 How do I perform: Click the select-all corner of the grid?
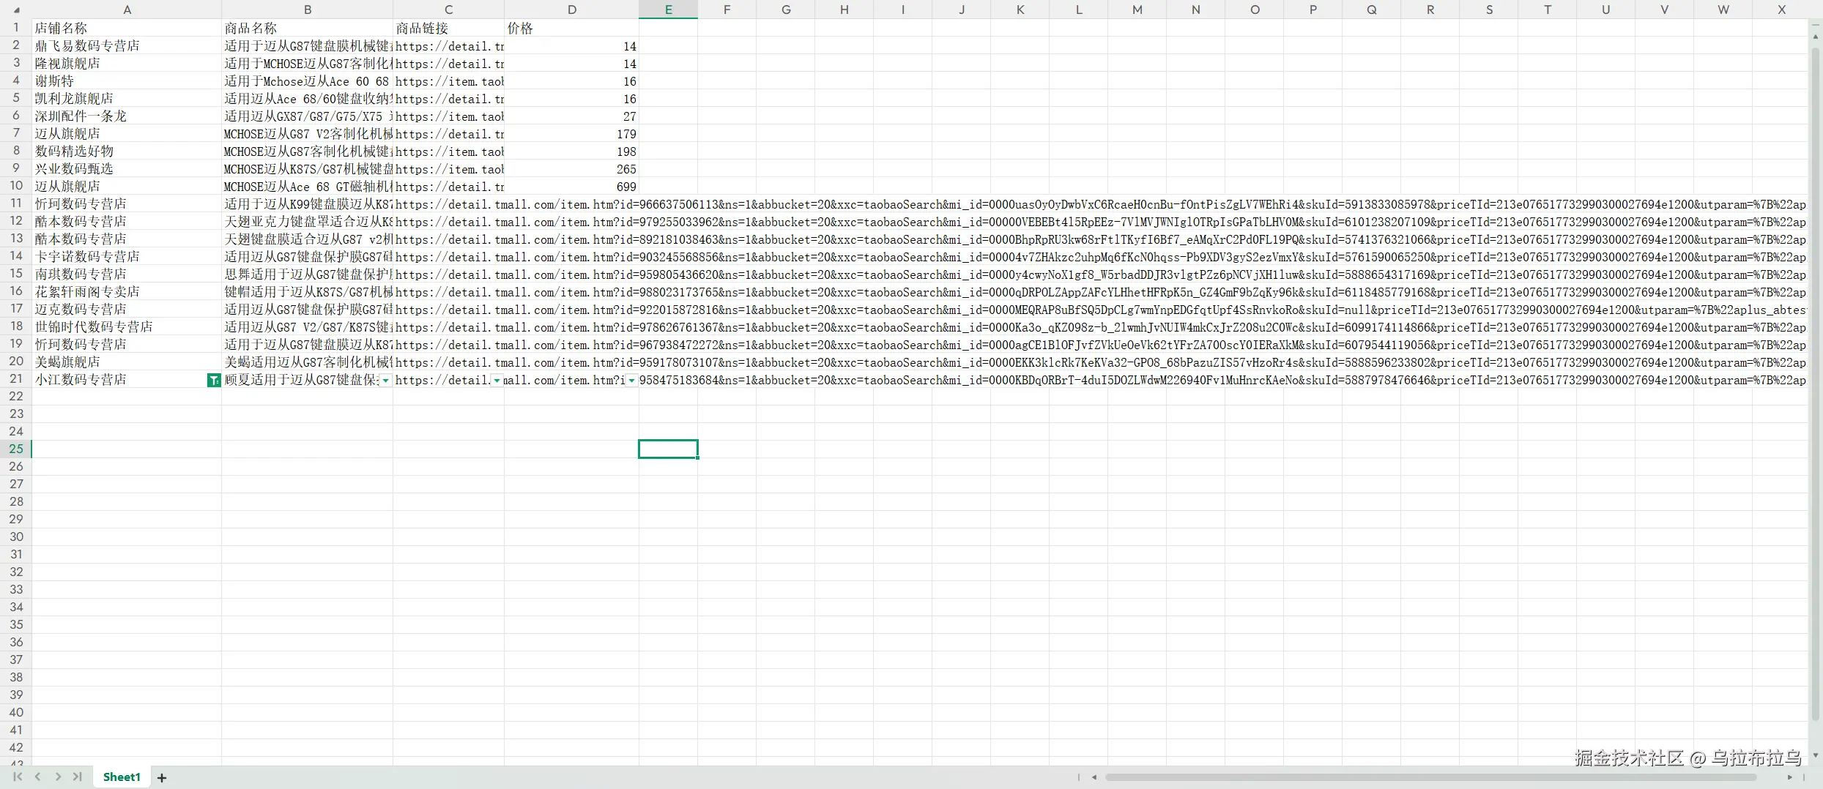pos(15,10)
